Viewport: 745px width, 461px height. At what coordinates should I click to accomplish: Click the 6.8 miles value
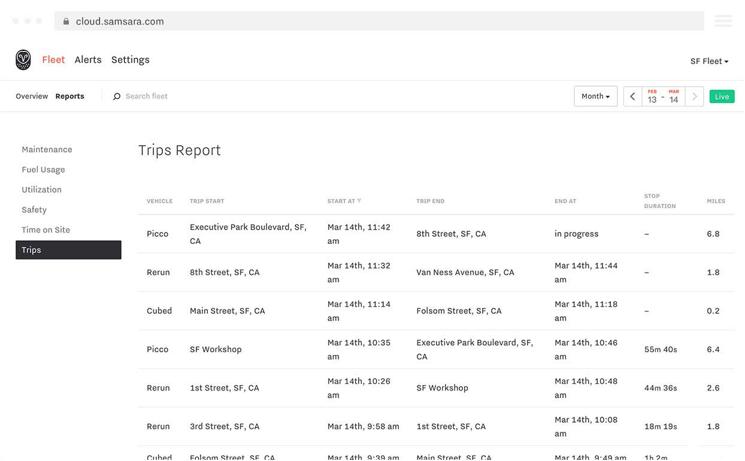pyautogui.click(x=713, y=234)
